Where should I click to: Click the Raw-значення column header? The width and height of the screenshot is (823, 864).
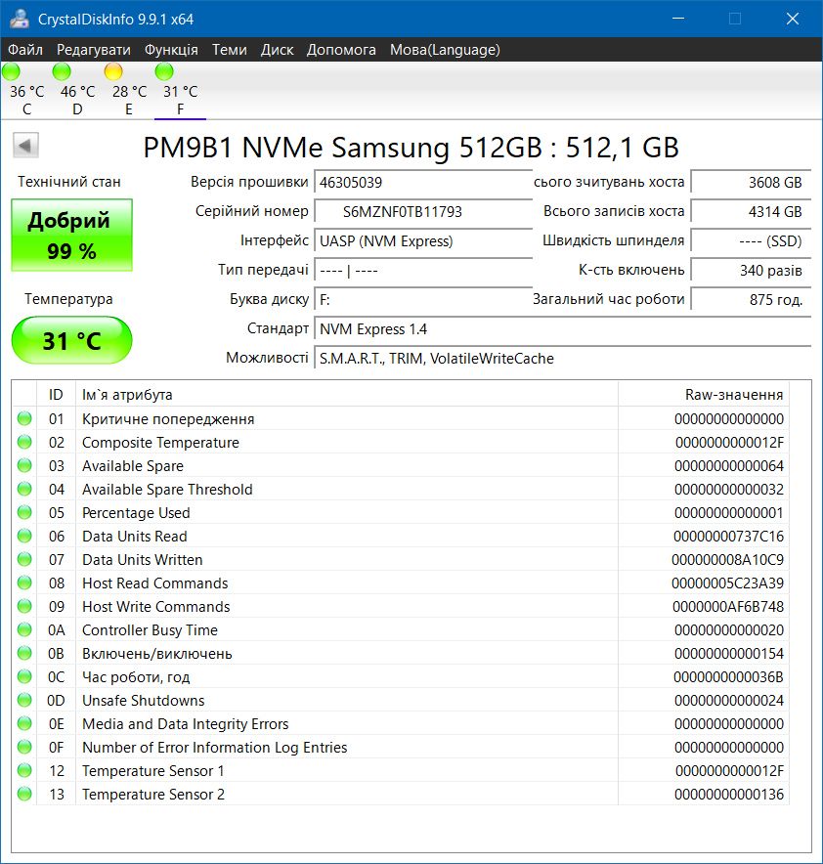click(704, 395)
